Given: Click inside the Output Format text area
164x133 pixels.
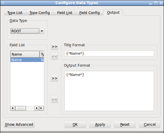Looking at the screenshot, I should [109, 91].
